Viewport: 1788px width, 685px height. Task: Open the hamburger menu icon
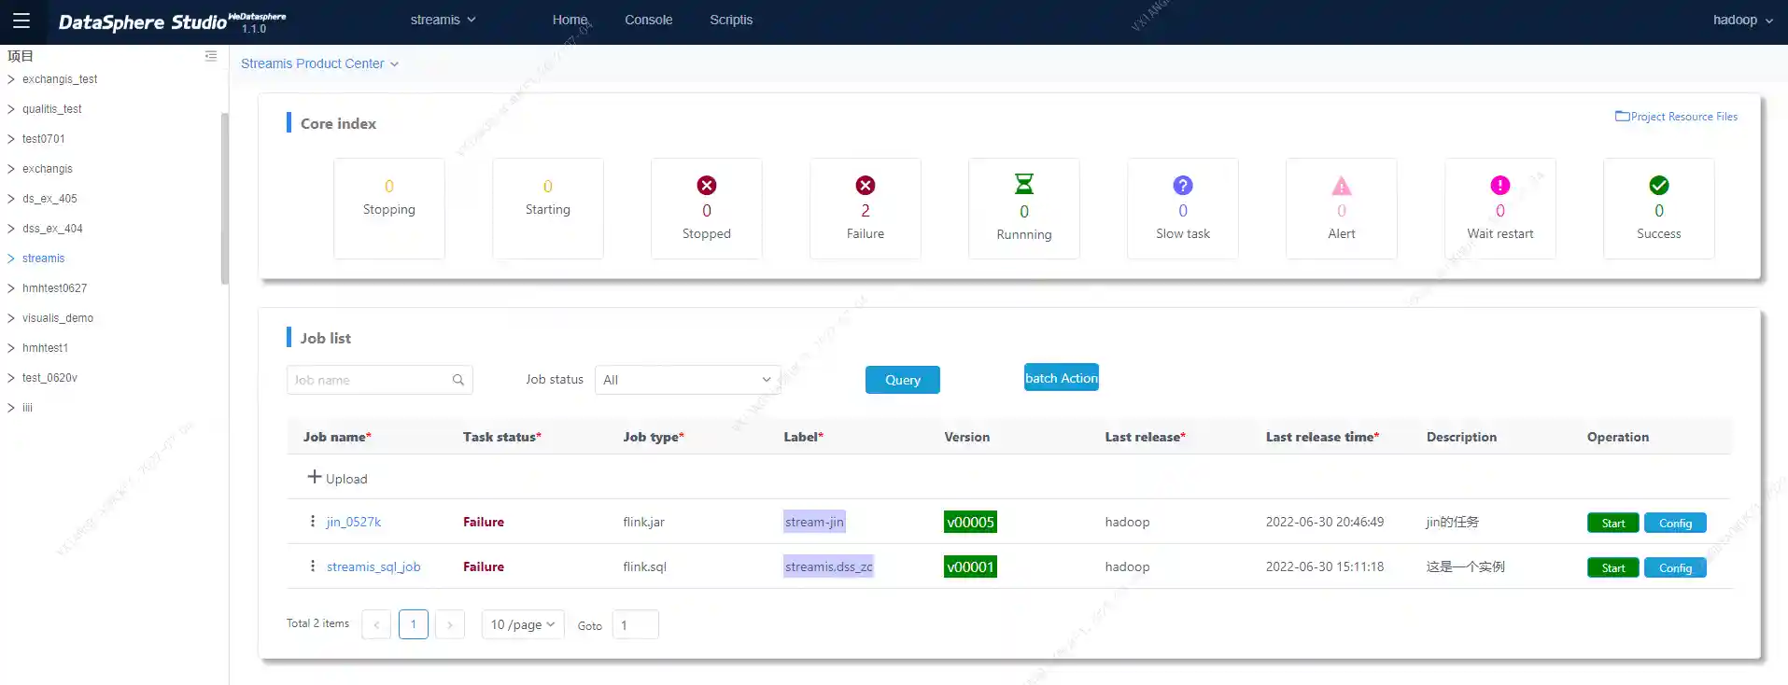click(x=21, y=21)
